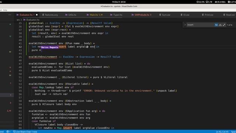Viewport: 236px width, 133px height.
Task: Click the date and time in top bar
Action: tap(119, 2)
